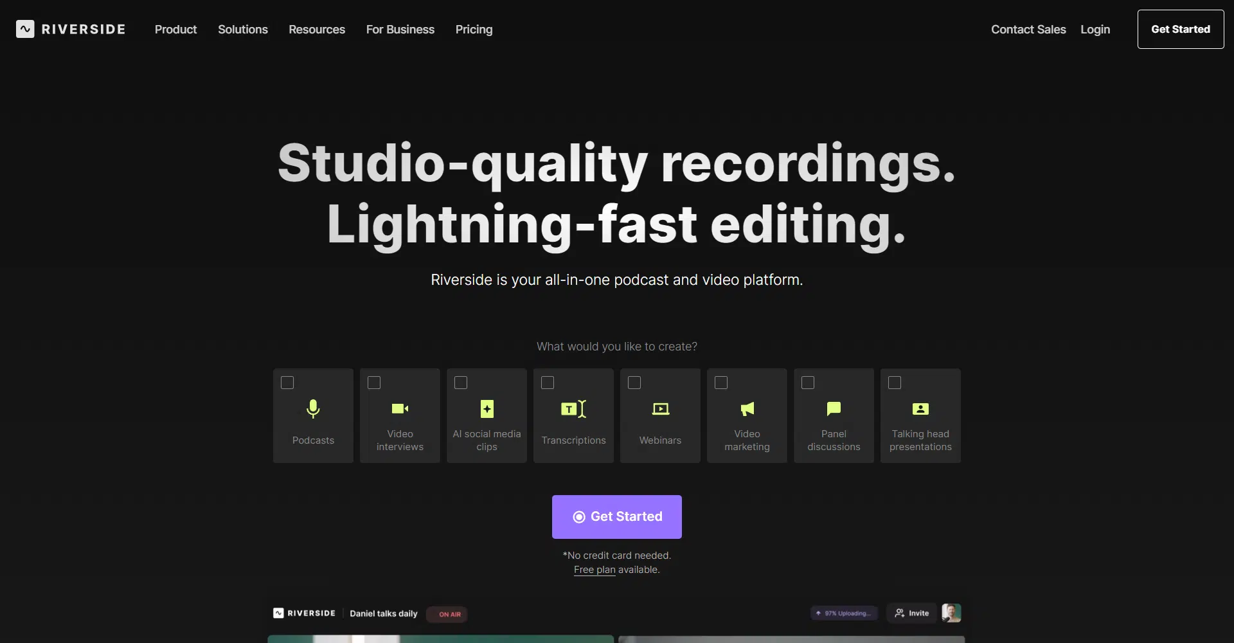Click the Webinars screen play icon

pyautogui.click(x=660, y=409)
